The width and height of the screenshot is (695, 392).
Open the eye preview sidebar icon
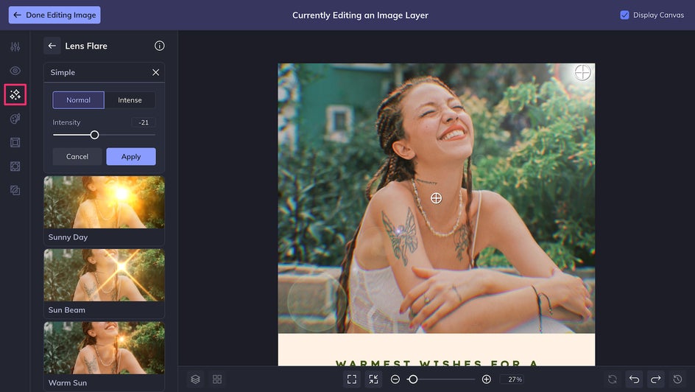15,71
